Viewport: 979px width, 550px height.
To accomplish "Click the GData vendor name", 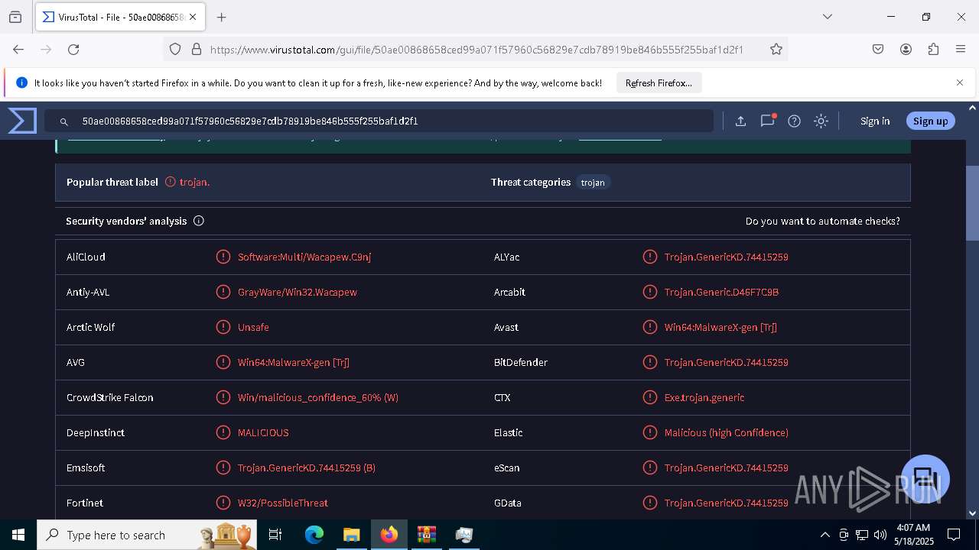I will coord(508,503).
